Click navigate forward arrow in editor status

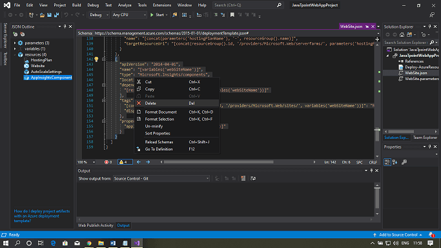click(148, 162)
